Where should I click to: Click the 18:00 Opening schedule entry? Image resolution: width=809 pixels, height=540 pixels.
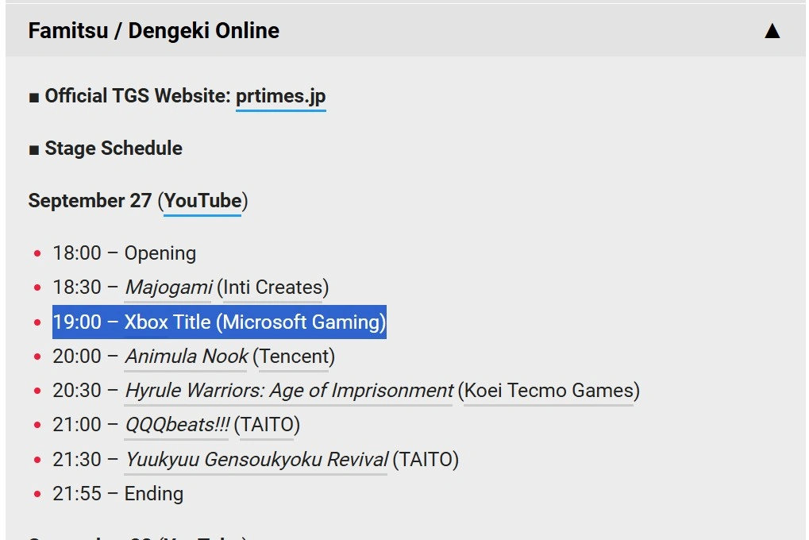pyautogui.click(x=124, y=253)
